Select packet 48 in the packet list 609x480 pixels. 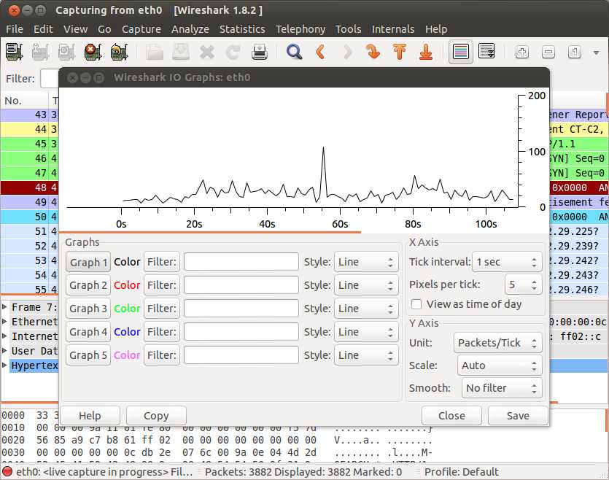29,187
